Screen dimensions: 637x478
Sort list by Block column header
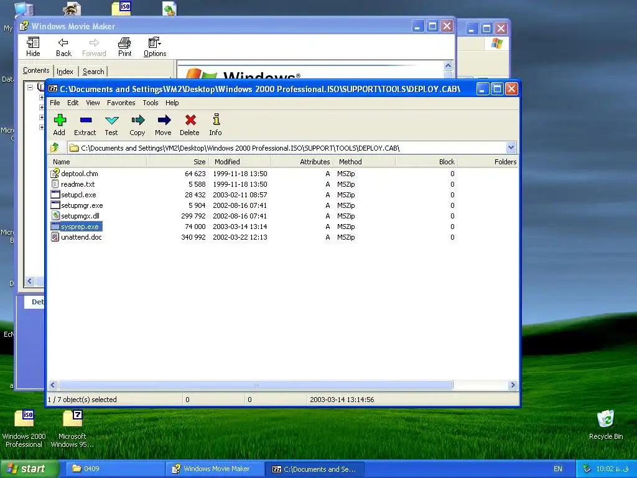pos(427,162)
